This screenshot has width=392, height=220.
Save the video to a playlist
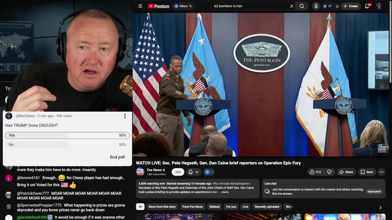pos(367,172)
